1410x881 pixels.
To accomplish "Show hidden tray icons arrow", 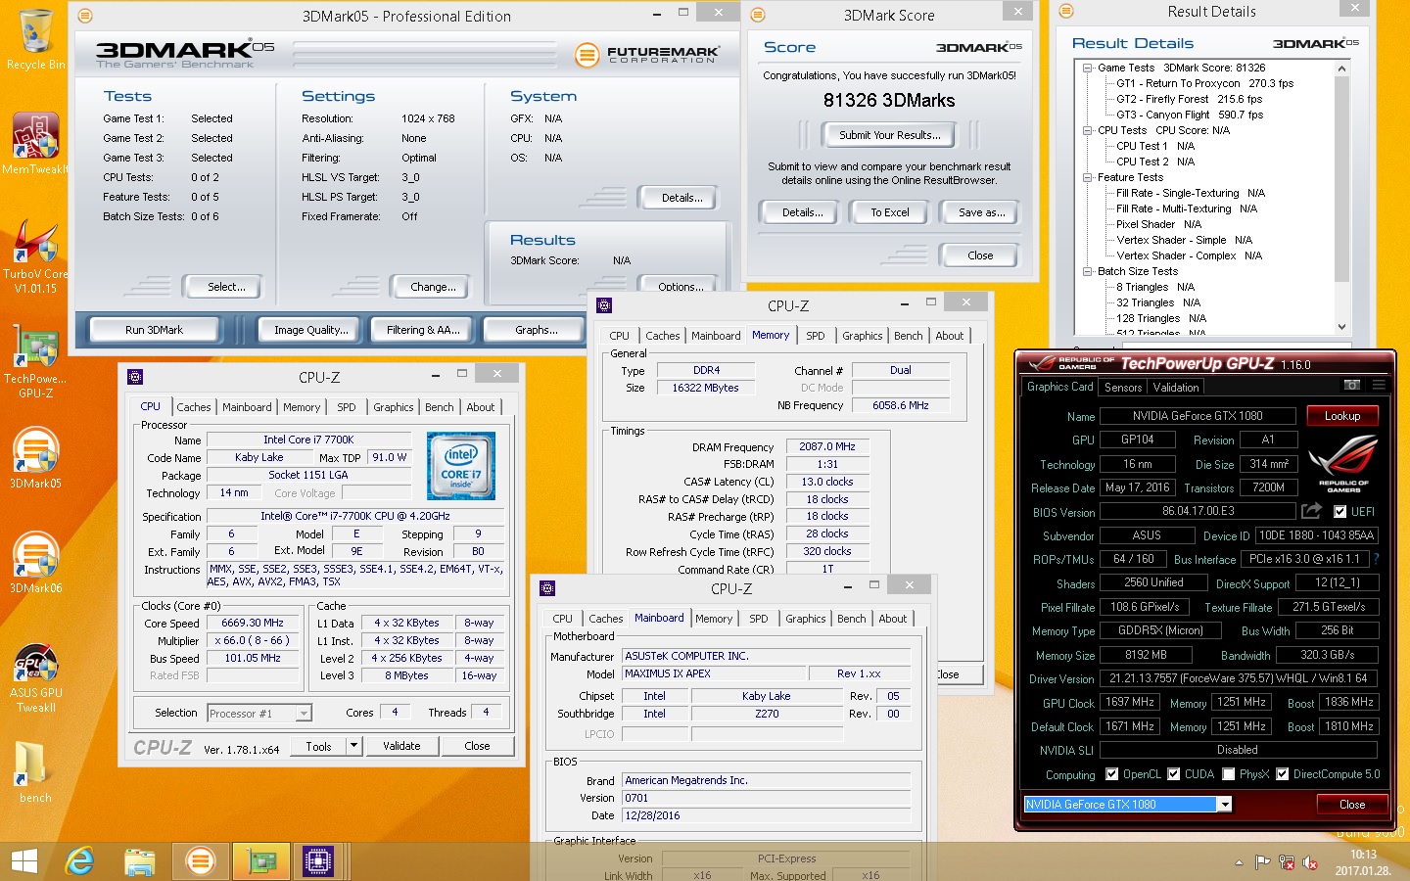I will (1239, 862).
